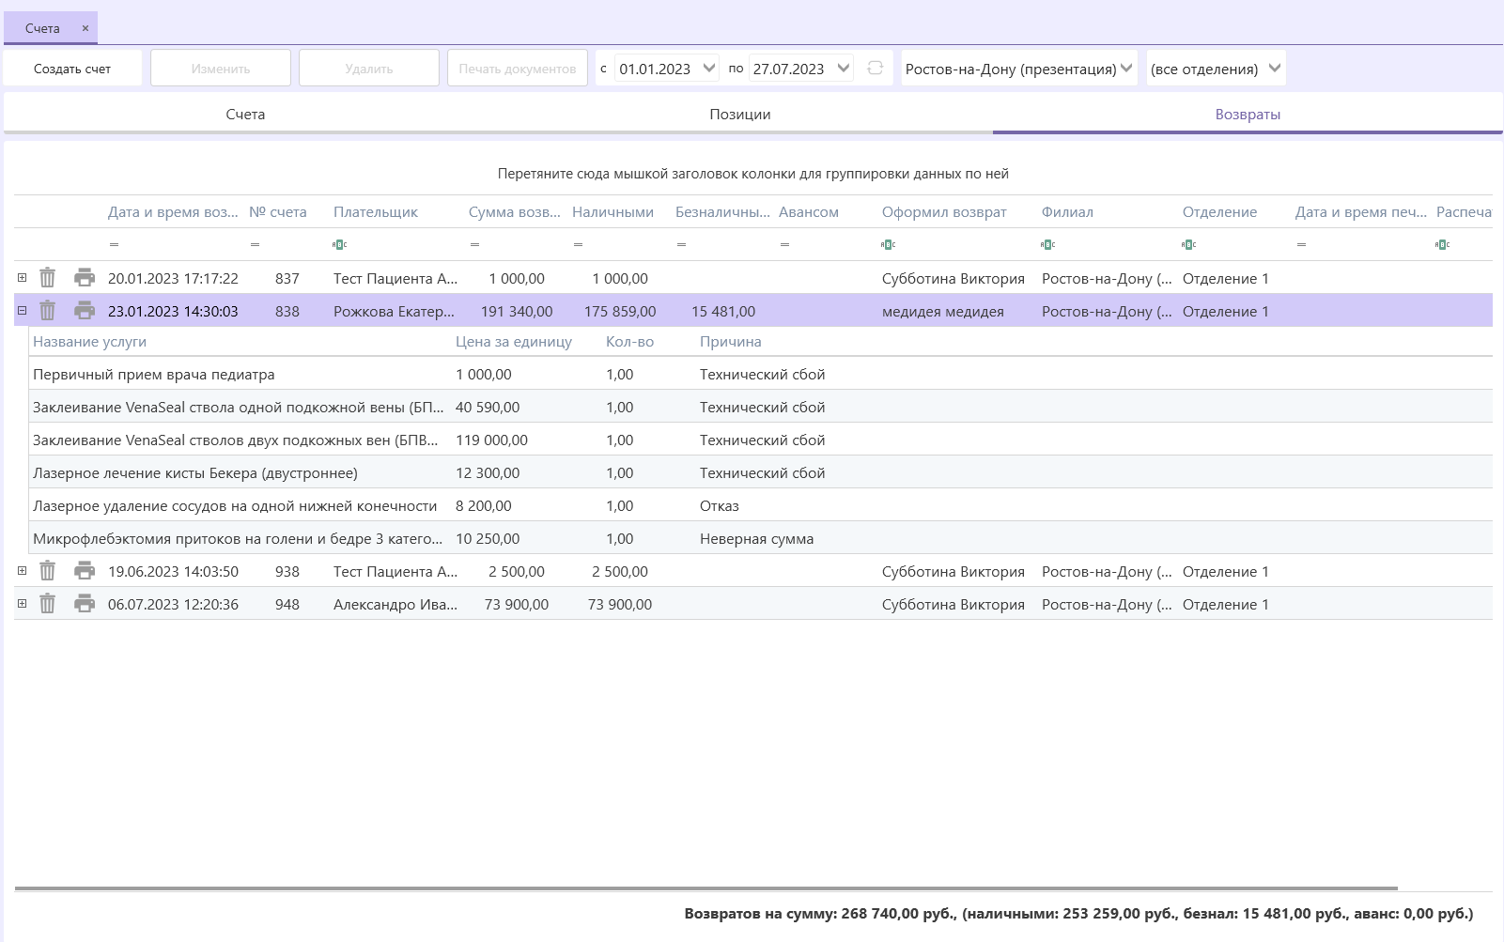The image size is (1504, 942).
Task: Click the Изменить button
Action: [221, 69]
